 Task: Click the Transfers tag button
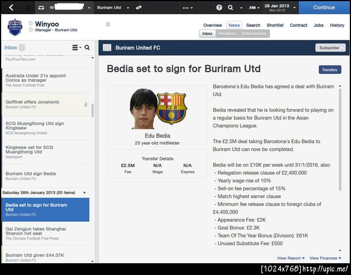330,70
